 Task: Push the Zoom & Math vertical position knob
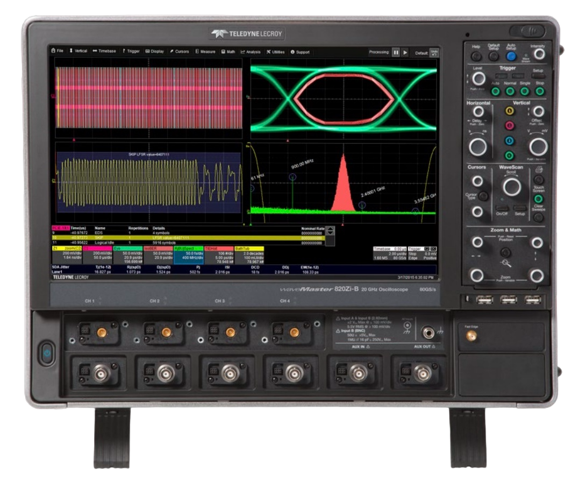537,243
